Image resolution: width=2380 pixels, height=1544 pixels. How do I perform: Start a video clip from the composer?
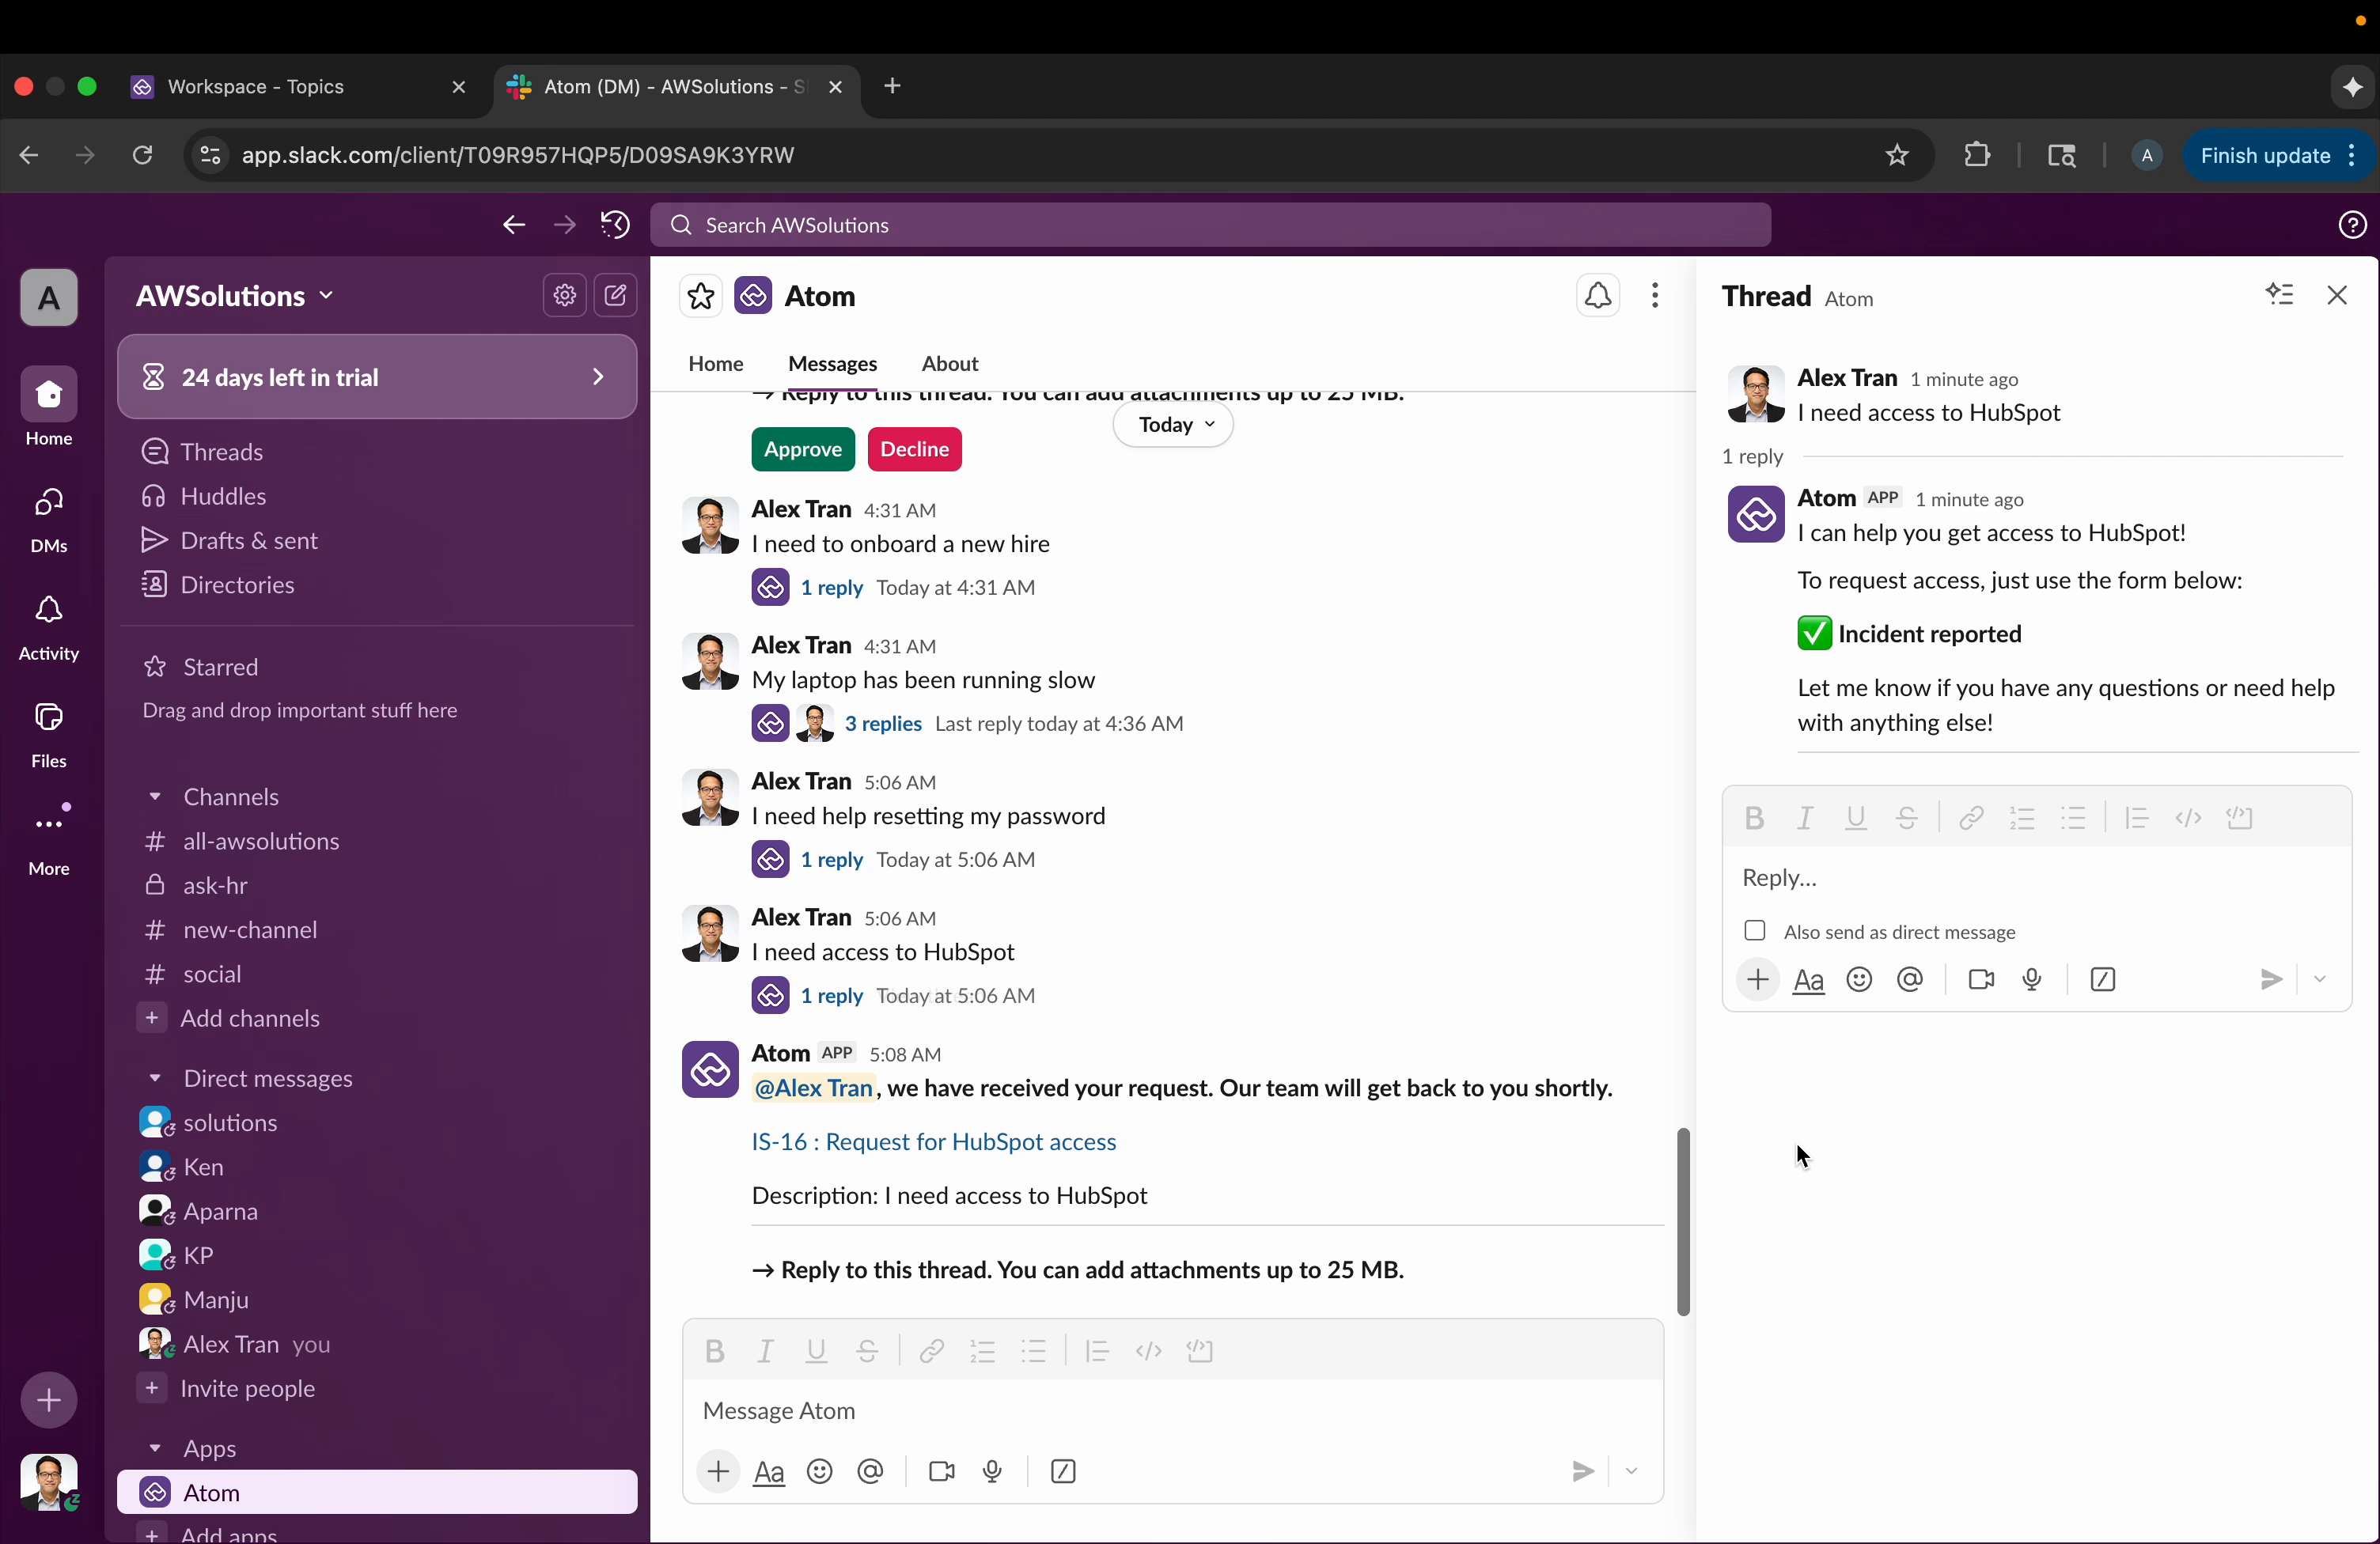point(941,1472)
